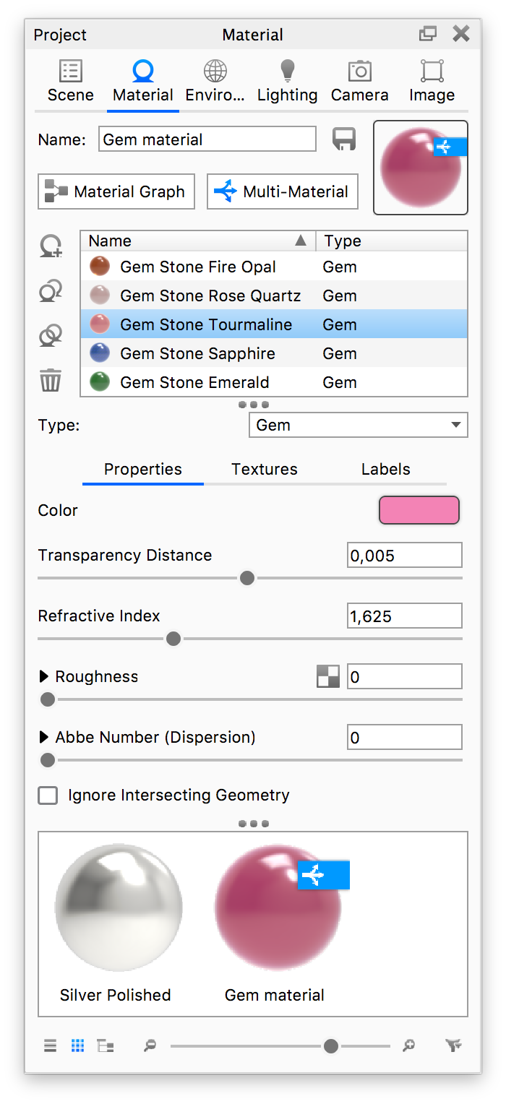
Task: Delete material using trash can icon
Action: tap(51, 380)
